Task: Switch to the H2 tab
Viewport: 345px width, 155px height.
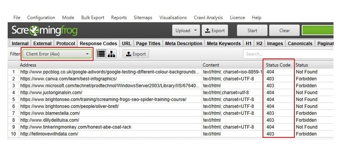Action: pyautogui.click(x=260, y=44)
